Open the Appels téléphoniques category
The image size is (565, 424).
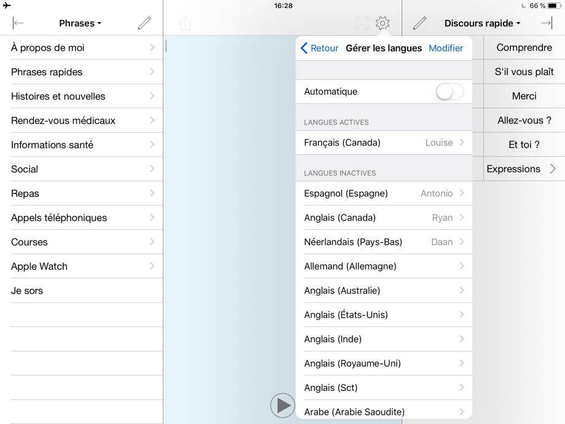(x=82, y=218)
